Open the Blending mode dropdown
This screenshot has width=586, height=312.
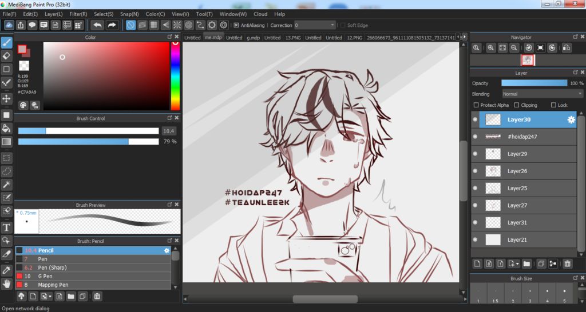click(x=543, y=94)
